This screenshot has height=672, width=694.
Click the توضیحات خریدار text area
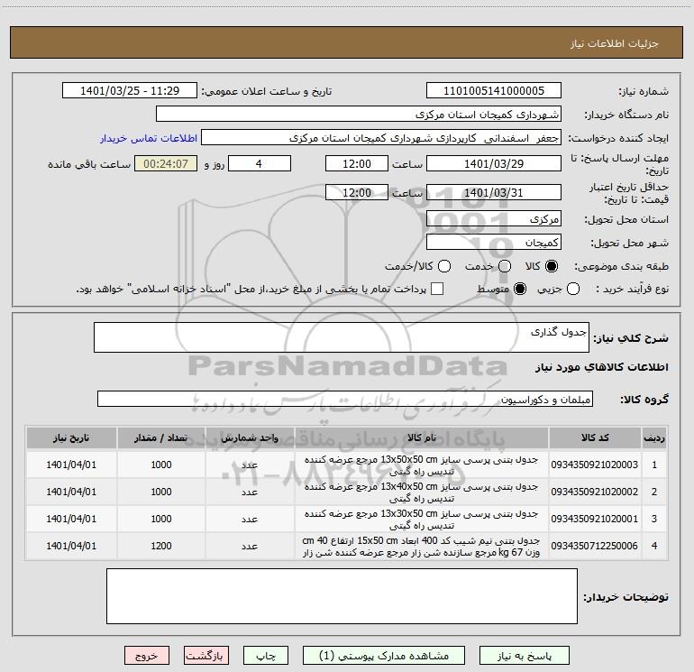pyautogui.click(x=342, y=596)
